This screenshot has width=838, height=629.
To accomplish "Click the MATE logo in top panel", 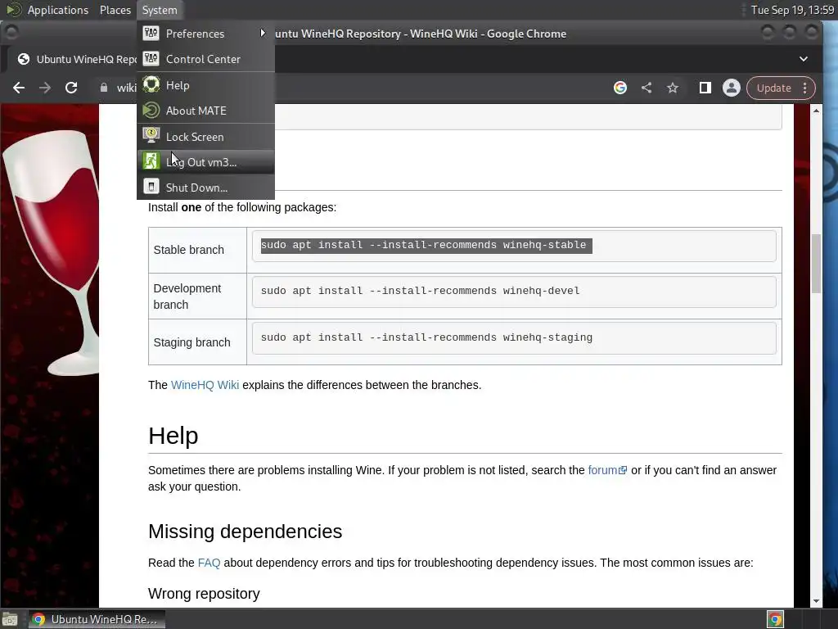I will pyautogui.click(x=13, y=10).
